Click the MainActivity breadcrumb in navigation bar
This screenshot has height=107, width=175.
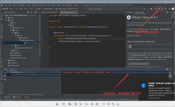click(61, 9)
